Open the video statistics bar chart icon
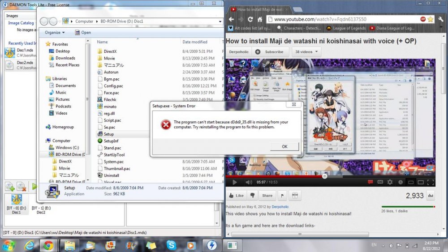 431,196
